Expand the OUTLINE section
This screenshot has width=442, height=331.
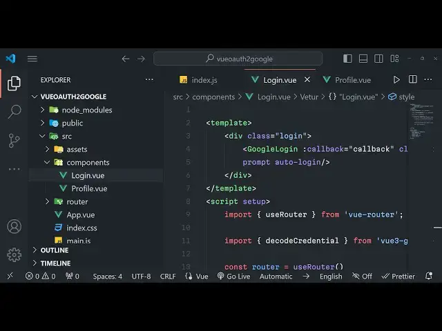pyautogui.click(x=97, y=250)
